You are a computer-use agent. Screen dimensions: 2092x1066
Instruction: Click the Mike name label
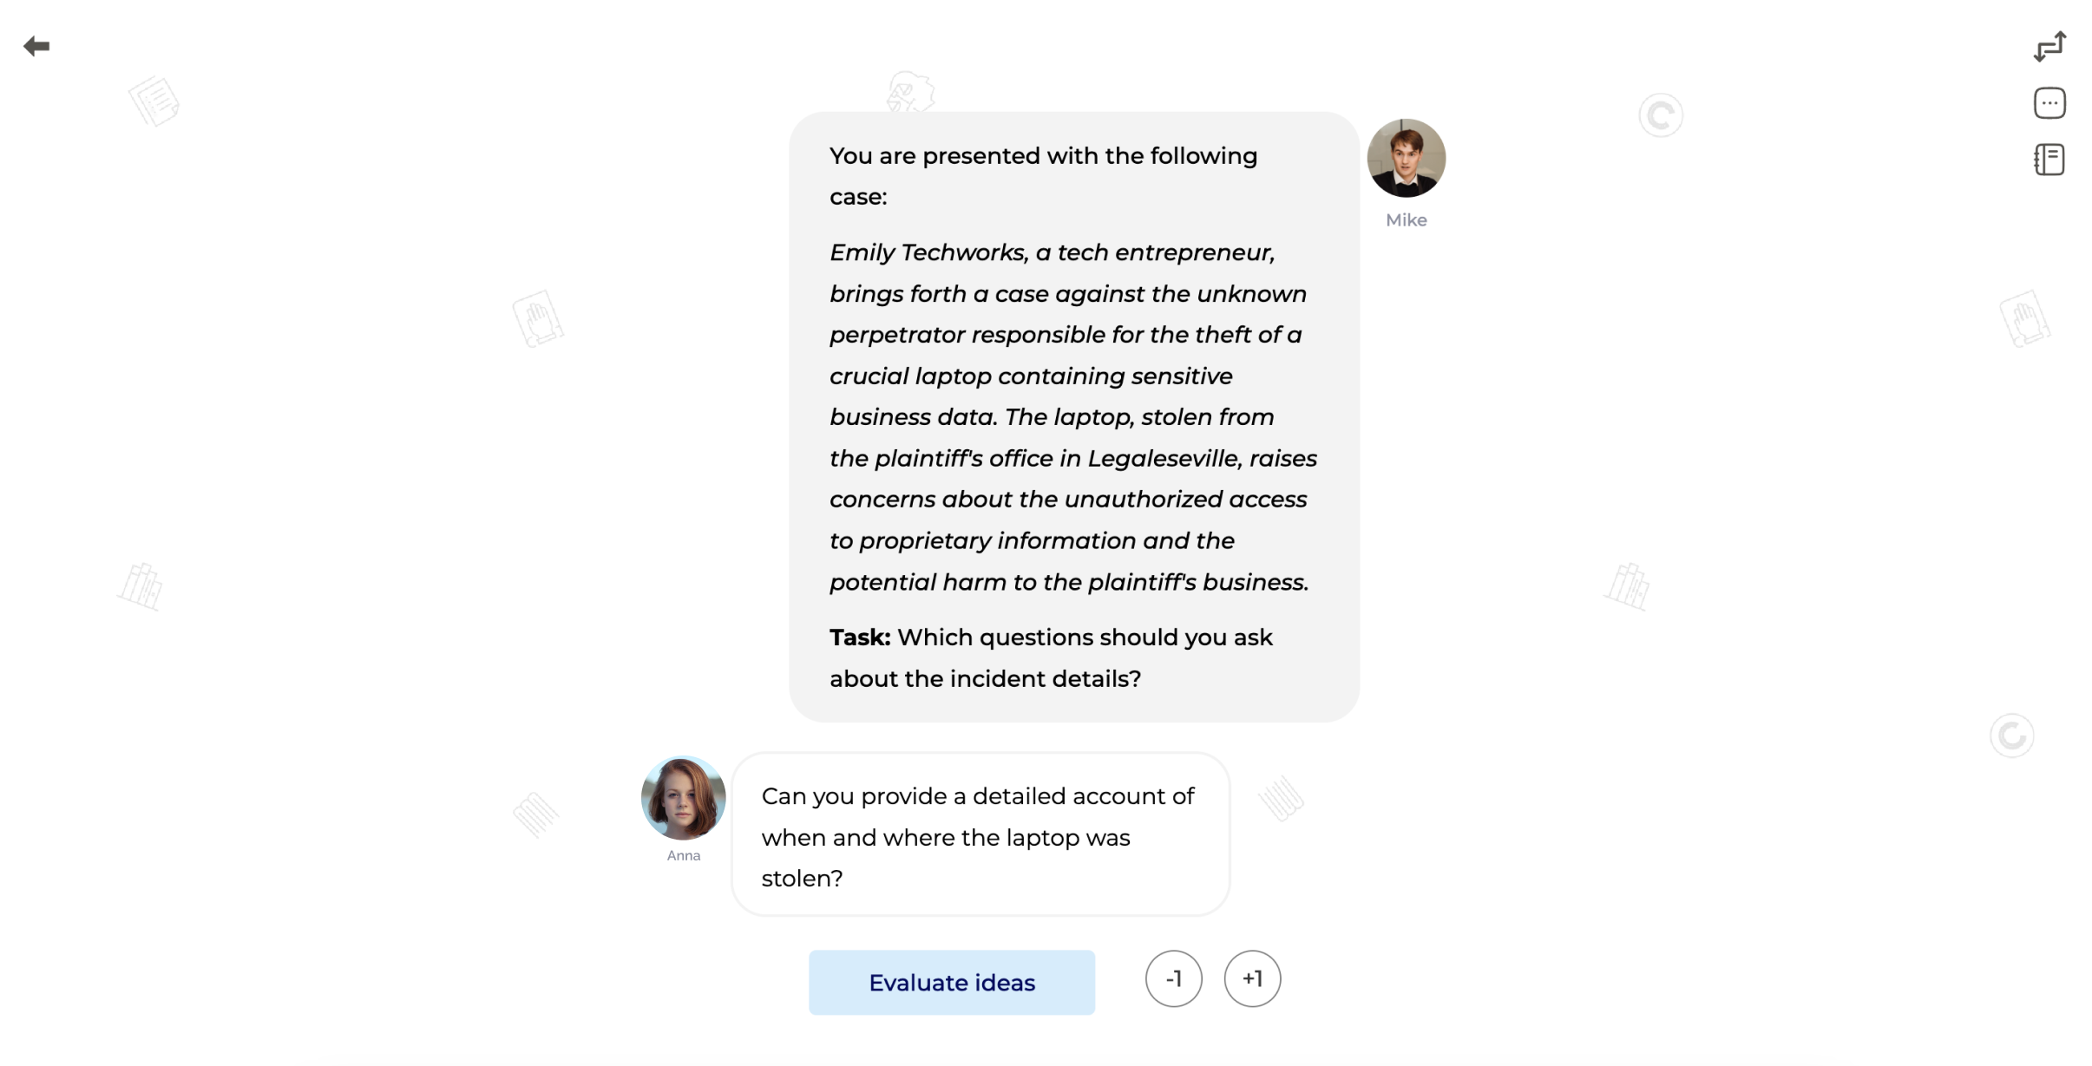click(1406, 220)
